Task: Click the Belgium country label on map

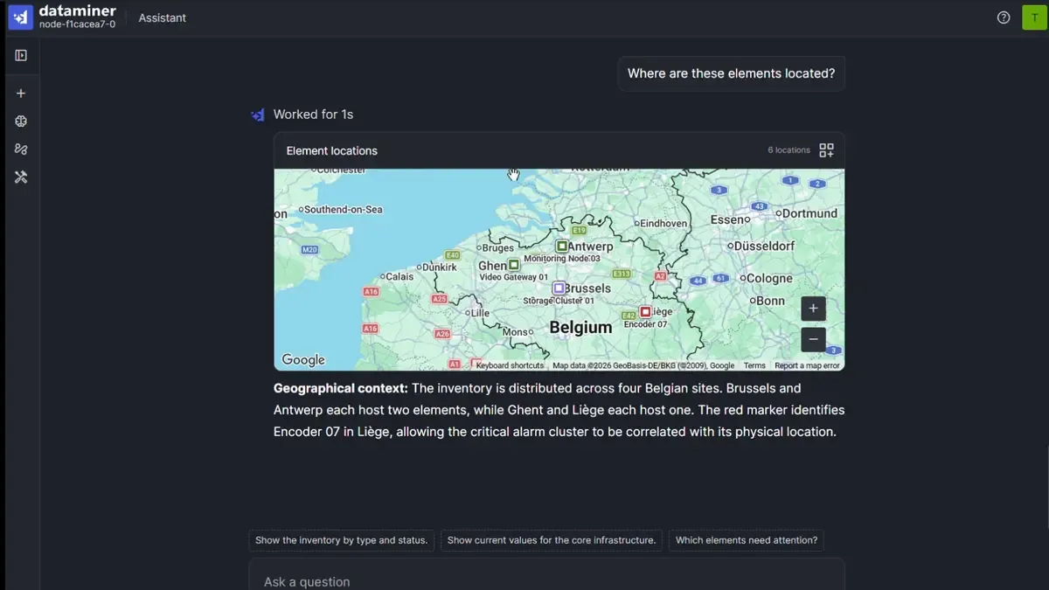Action: pos(580,328)
